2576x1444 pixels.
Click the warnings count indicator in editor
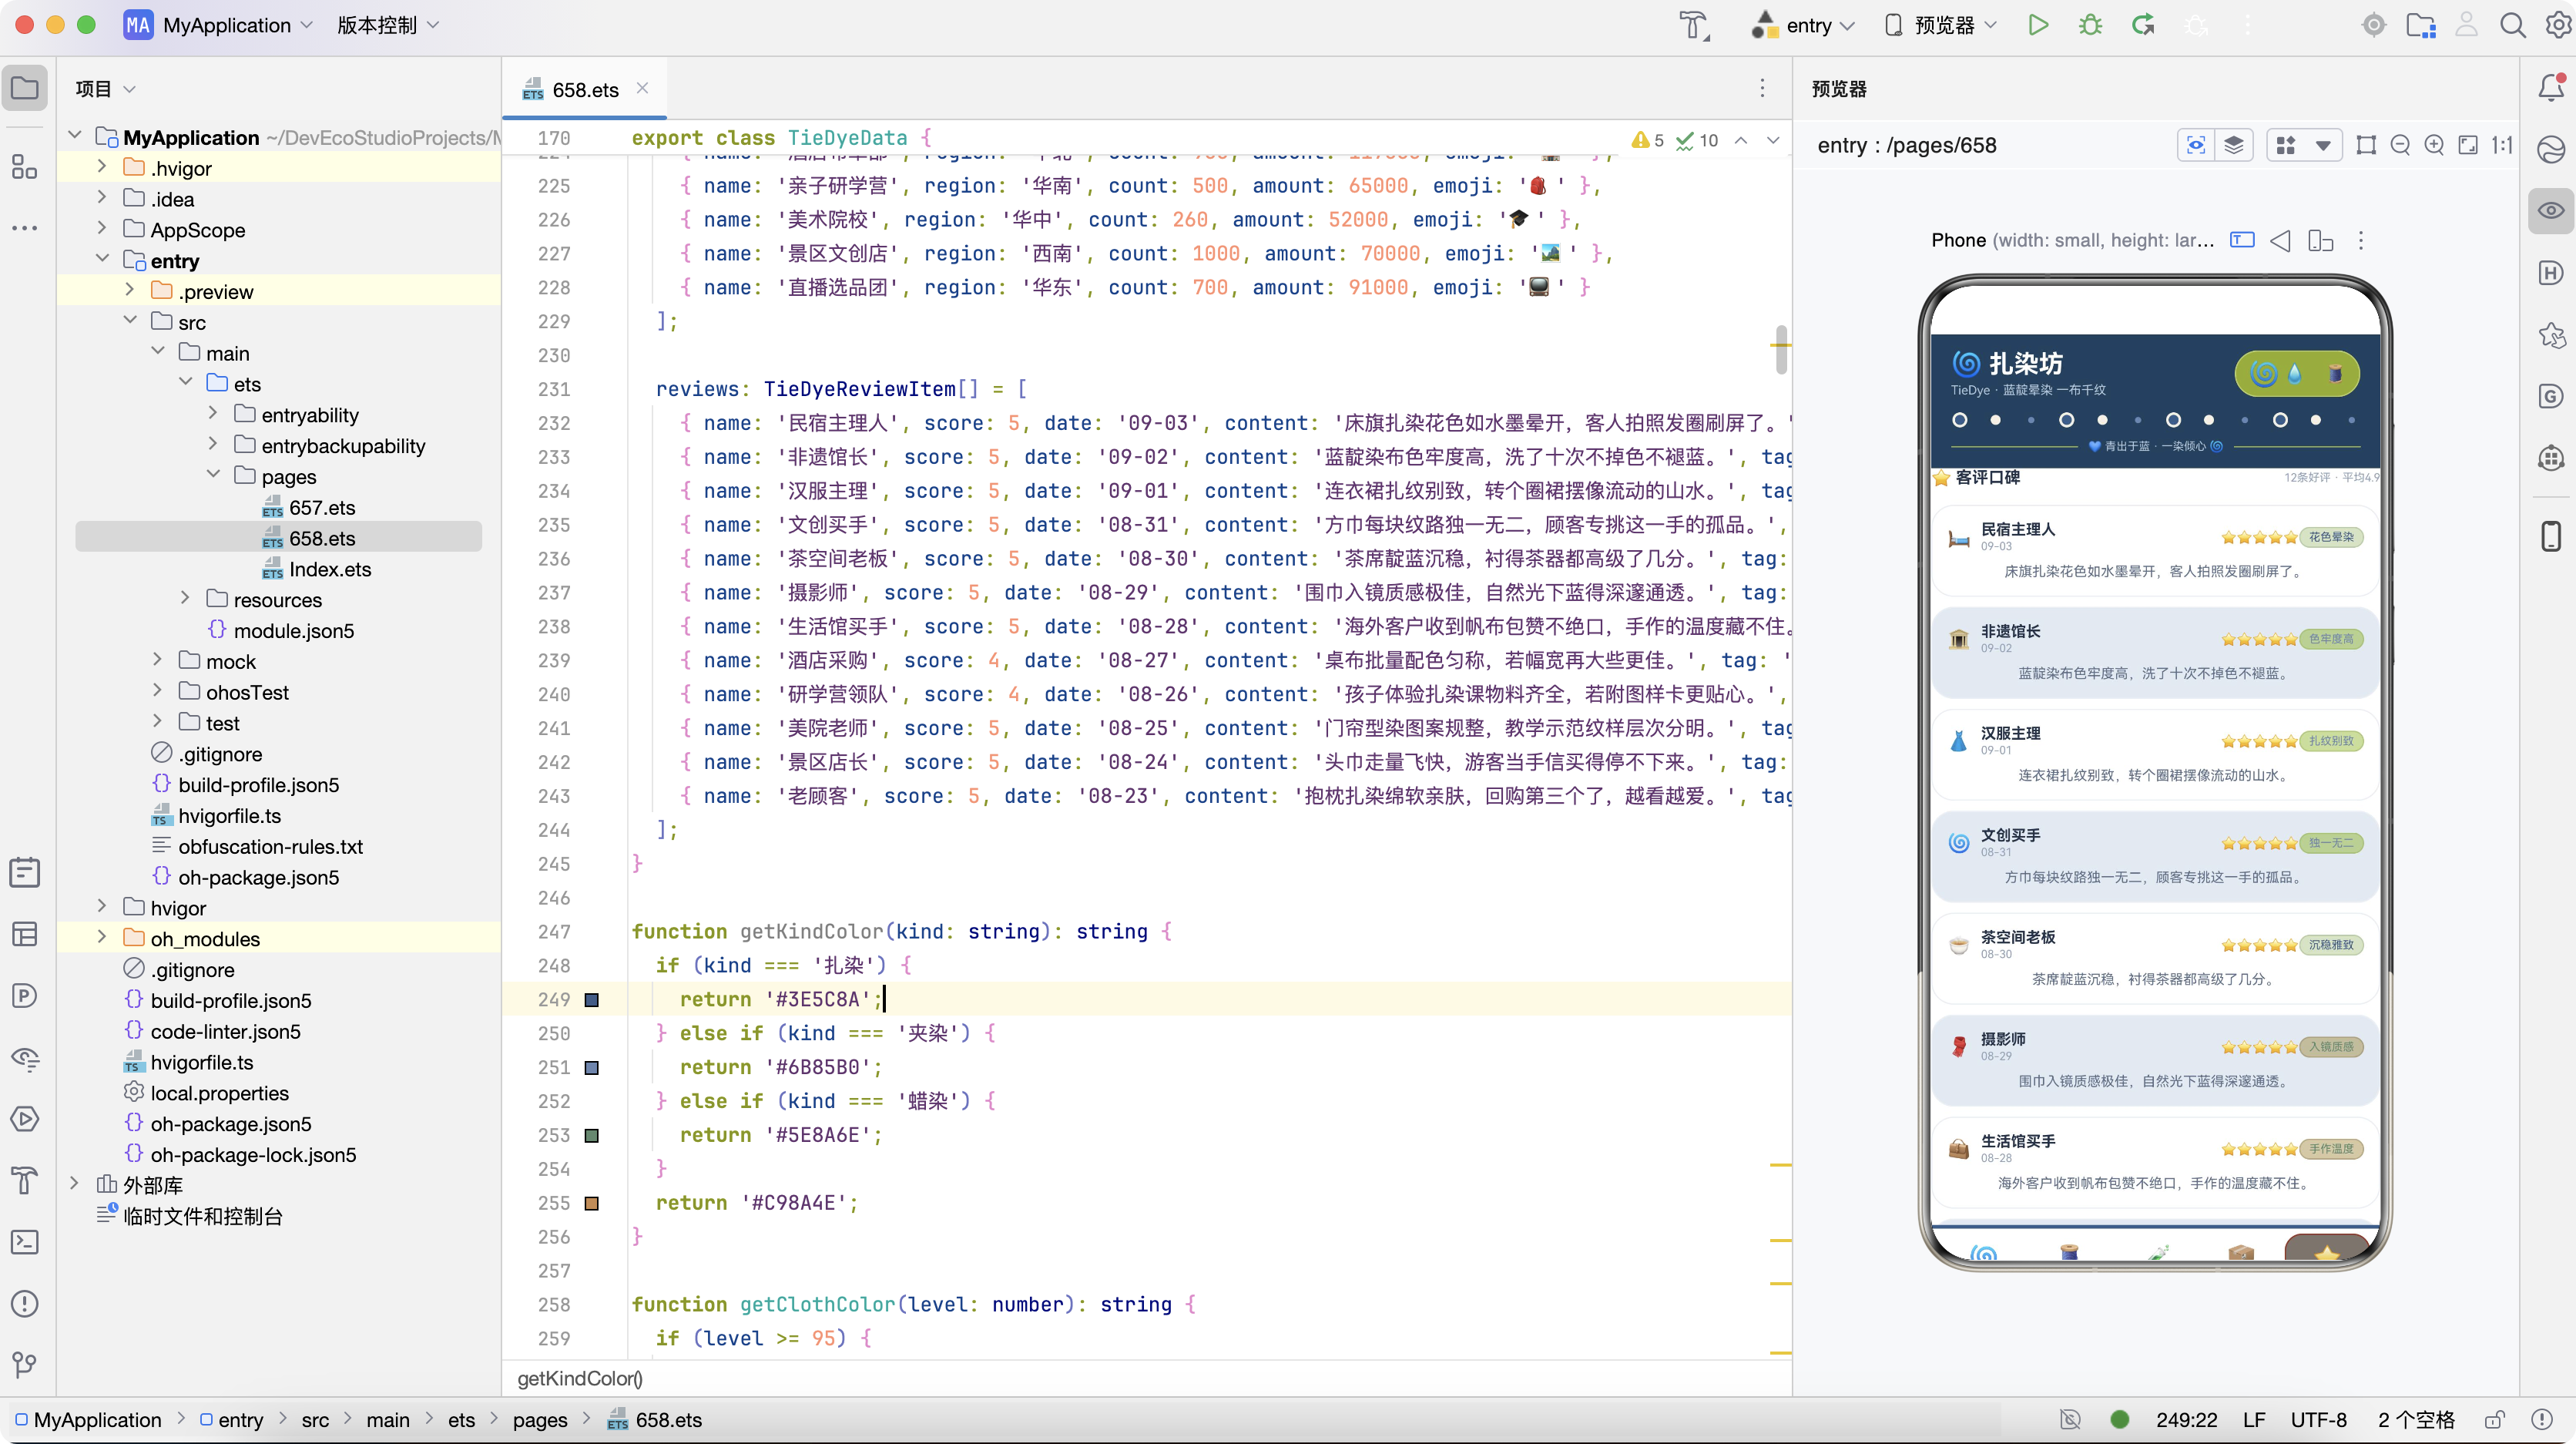[x=1647, y=140]
